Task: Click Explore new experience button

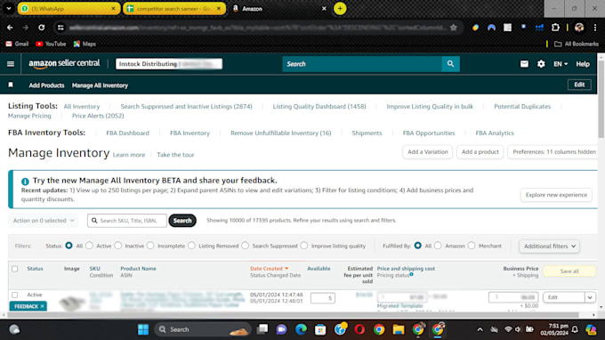Action: [556, 195]
